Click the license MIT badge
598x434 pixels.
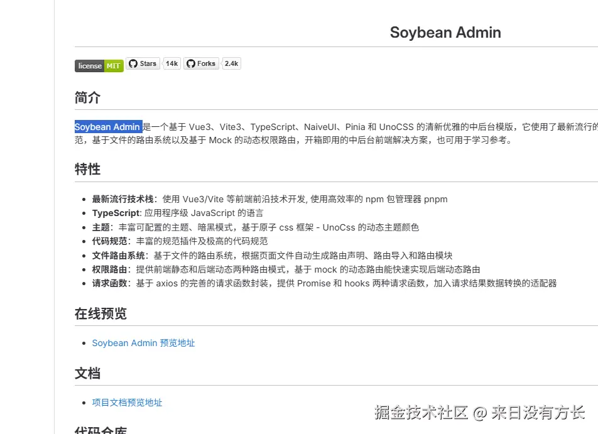click(x=99, y=66)
